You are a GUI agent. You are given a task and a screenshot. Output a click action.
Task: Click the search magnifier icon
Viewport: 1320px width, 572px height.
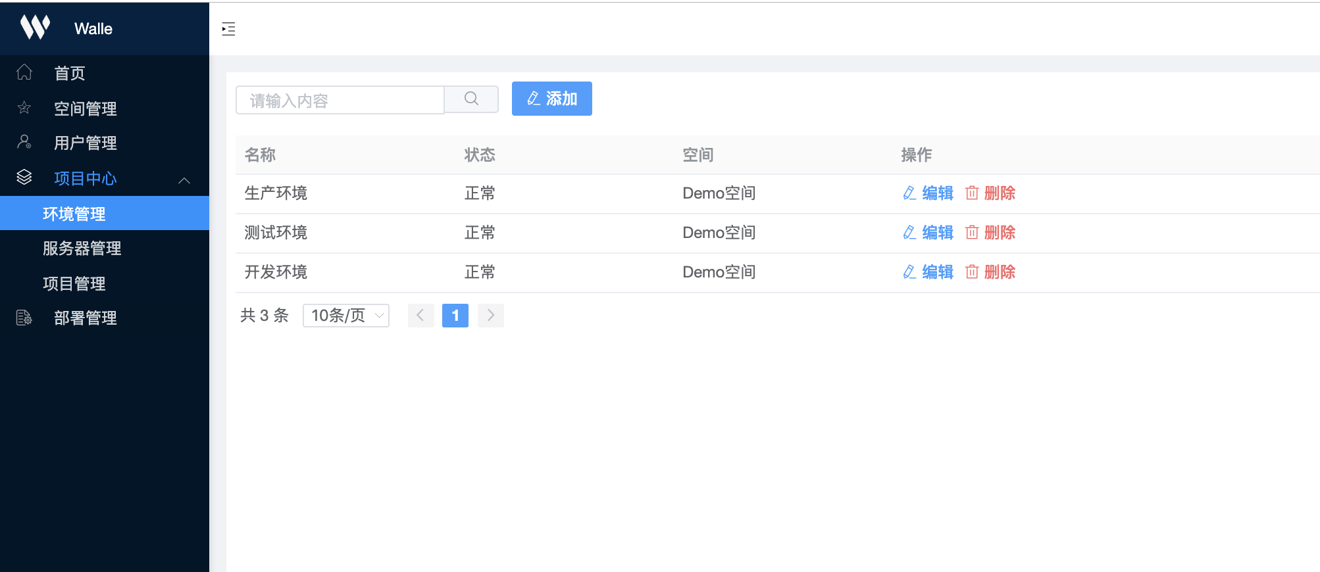(471, 99)
